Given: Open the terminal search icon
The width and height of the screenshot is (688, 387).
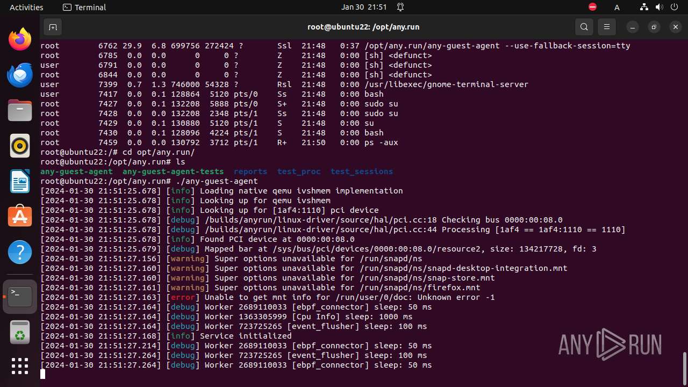Looking at the screenshot, I should 584,27.
